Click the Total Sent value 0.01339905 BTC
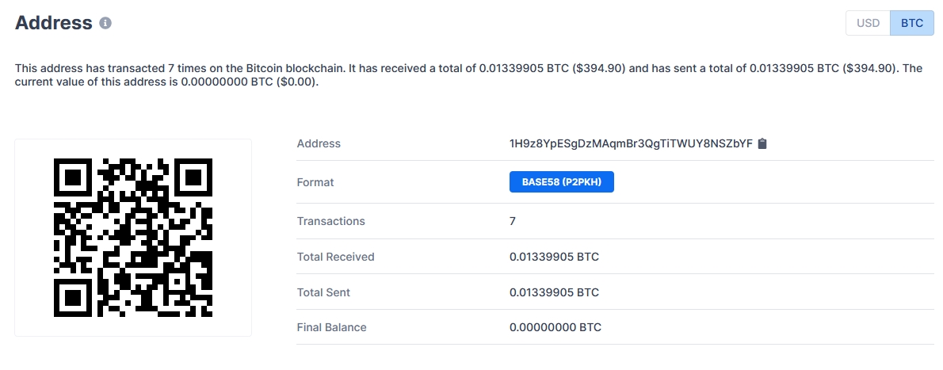943x370 pixels. [554, 292]
